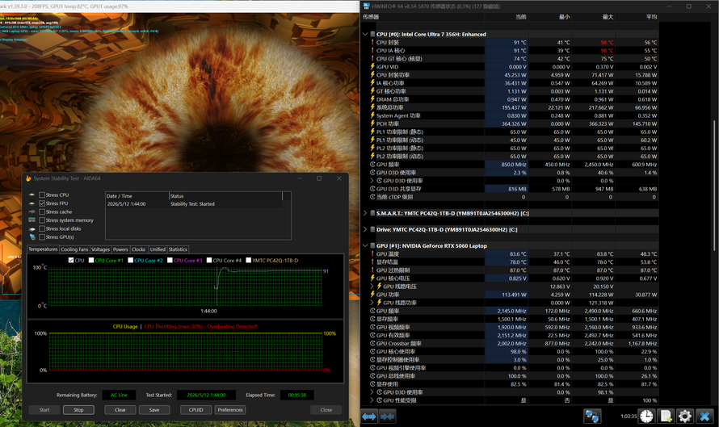This screenshot has width=719, height=427.
Task: Click the expand-columns blue arrows icon in HWiNFO
Action: (x=369, y=417)
